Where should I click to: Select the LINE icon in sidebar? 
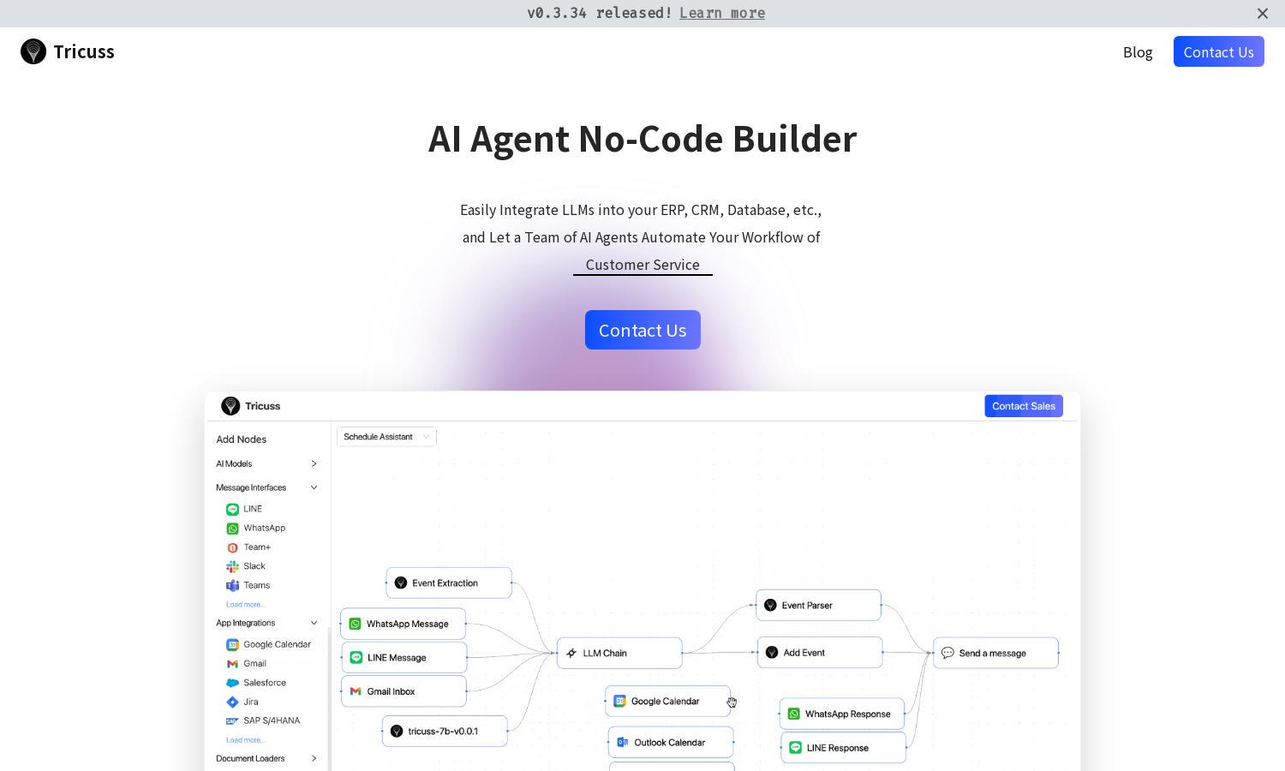[x=232, y=509]
